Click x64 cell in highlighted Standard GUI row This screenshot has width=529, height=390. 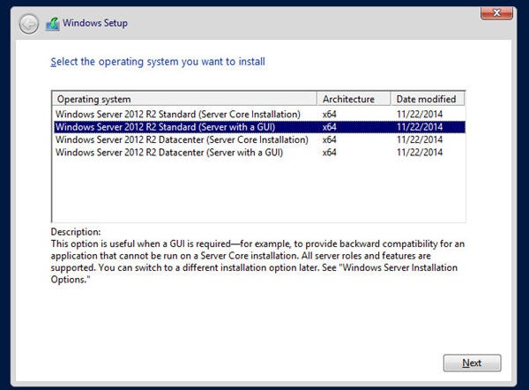point(329,127)
